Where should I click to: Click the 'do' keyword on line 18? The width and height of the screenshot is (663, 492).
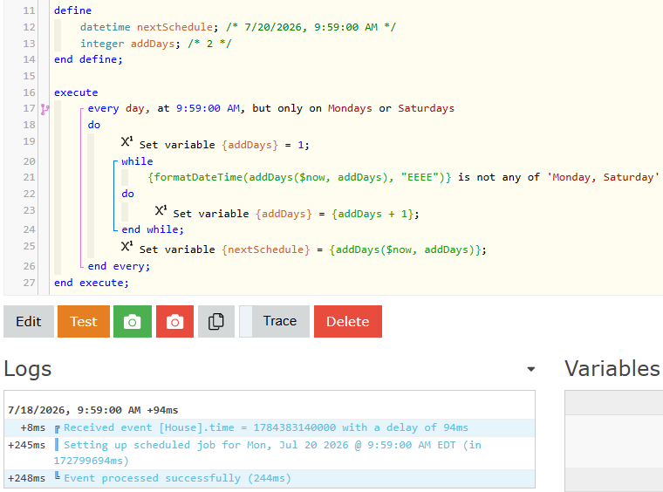[94, 125]
